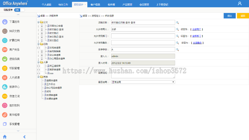Focus the 排序字符 input field
249x140 pixels.
[x=143, y=50]
